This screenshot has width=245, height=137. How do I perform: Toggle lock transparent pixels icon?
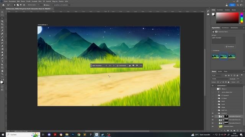218,82
